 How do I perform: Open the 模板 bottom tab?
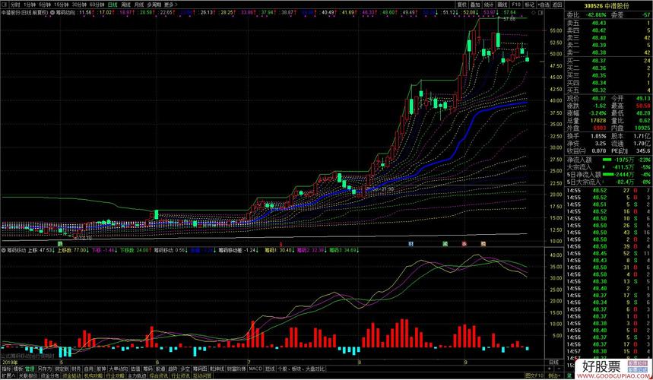click(18, 369)
